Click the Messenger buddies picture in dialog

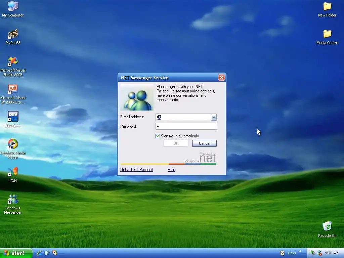click(x=137, y=97)
